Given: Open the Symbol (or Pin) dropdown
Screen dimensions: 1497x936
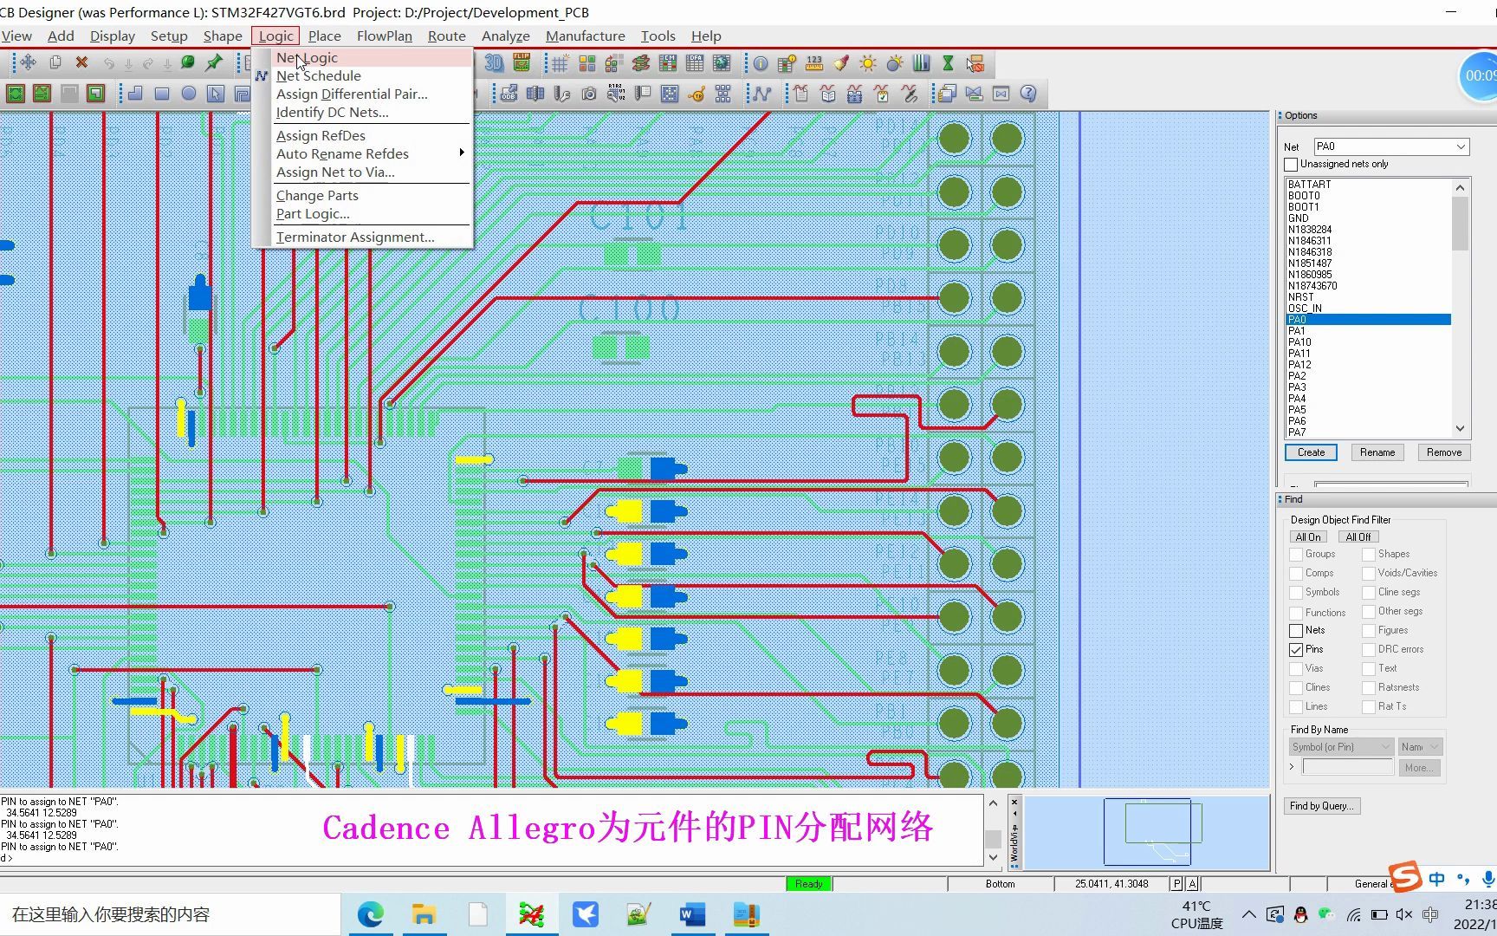Looking at the screenshot, I should pos(1341,747).
